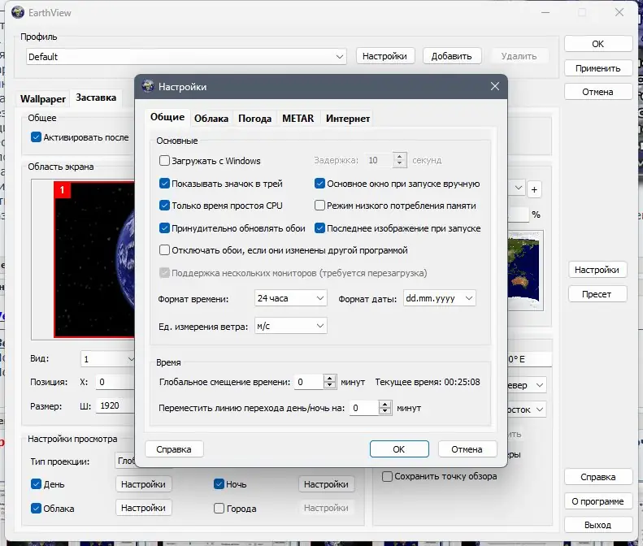Click Справка in main window right column
Viewport: 643px width, 546px height.
(598, 477)
